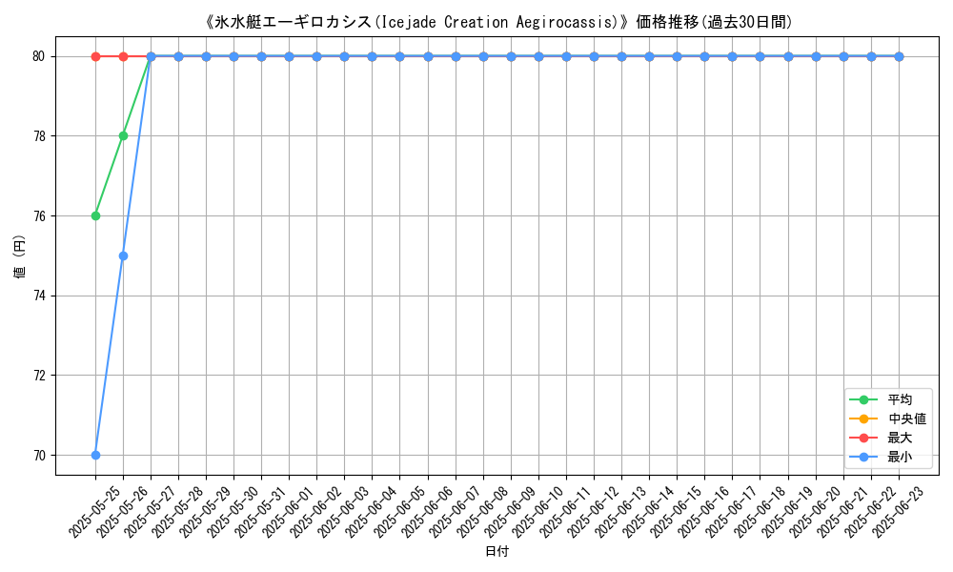This screenshot has height=572, width=953.
Task: Click the data point on 2025-06-15
Action: [677, 56]
